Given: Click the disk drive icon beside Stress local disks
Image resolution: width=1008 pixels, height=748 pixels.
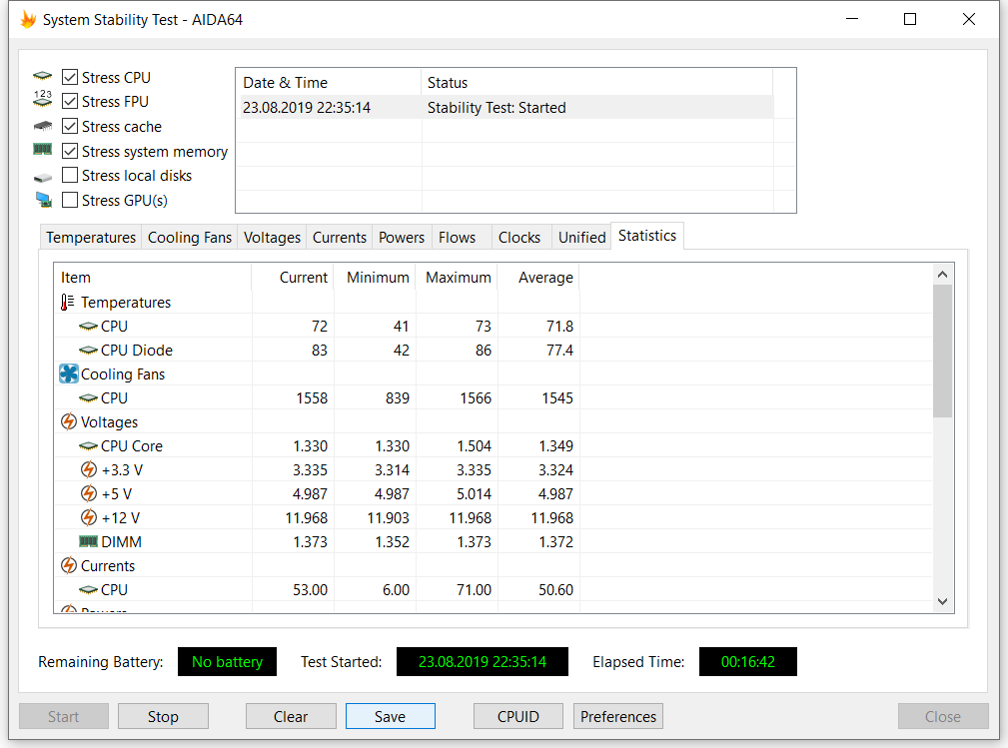Looking at the screenshot, I should 42,177.
